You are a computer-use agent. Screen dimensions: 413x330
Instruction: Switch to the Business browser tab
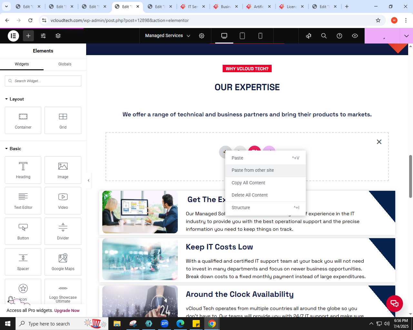click(226, 6)
